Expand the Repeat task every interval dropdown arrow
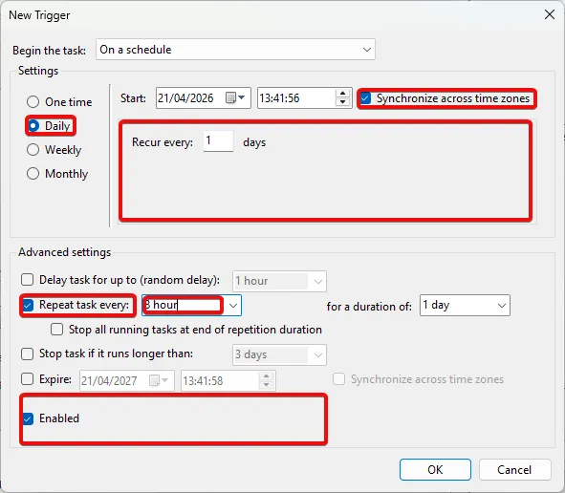The image size is (565, 493). [x=232, y=306]
